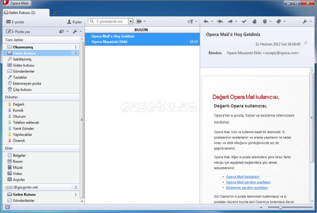
Task: Select the Yanıt Gönder label
Action: coord(41,129)
